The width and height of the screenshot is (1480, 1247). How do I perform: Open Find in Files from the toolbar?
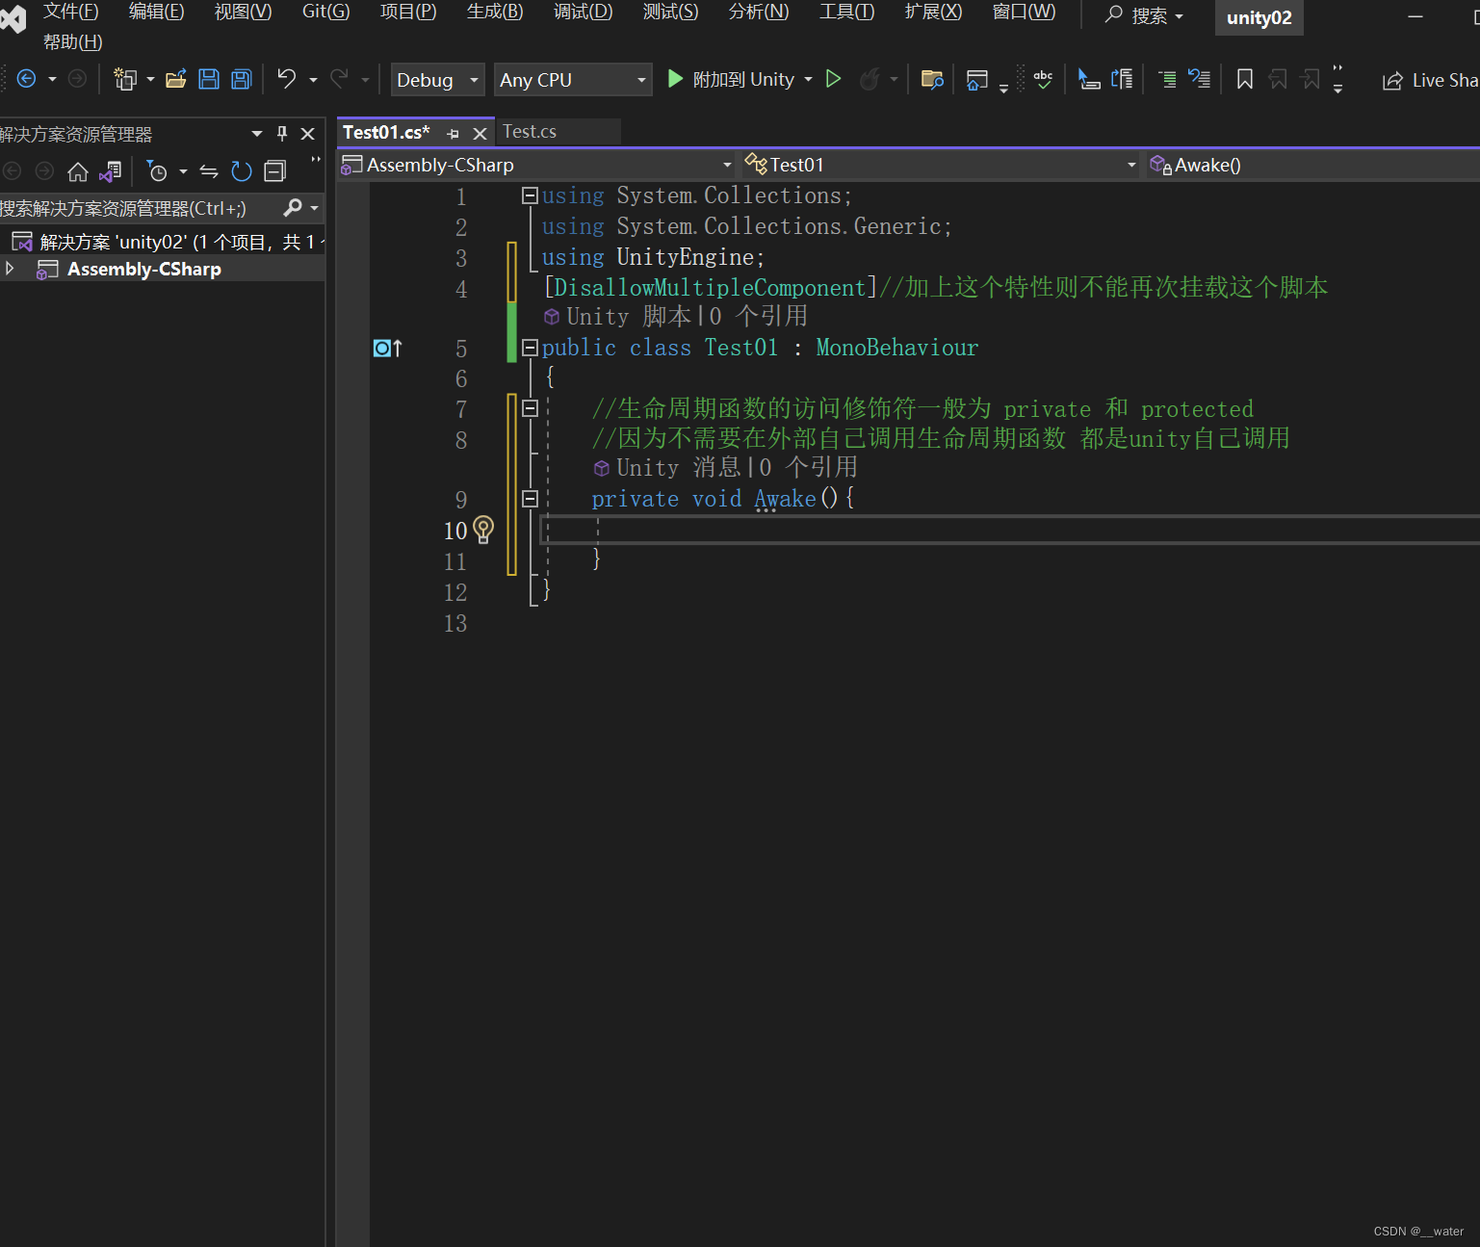click(931, 79)
